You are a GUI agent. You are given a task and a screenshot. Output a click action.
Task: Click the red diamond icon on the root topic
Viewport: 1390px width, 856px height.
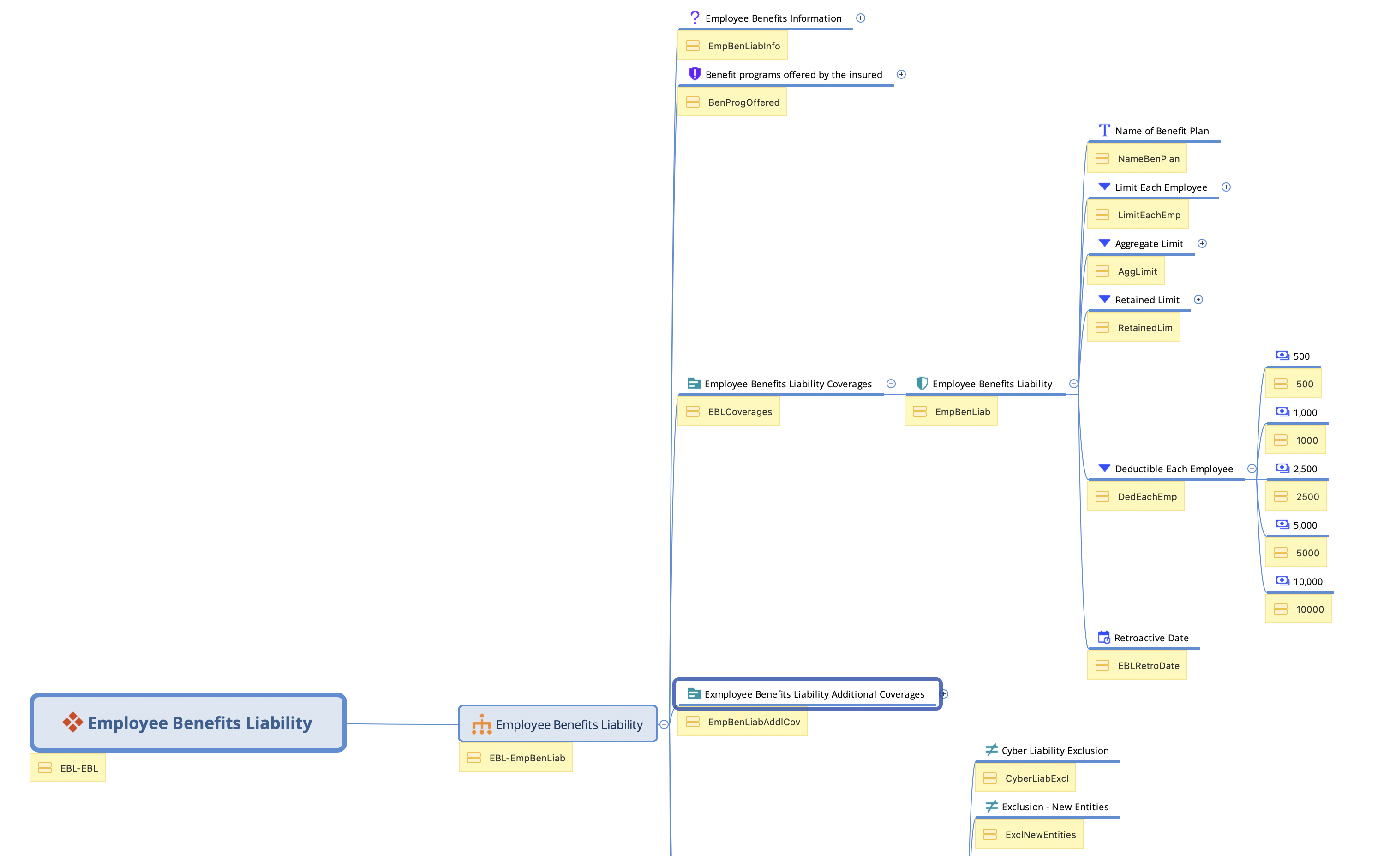(72, 723)
